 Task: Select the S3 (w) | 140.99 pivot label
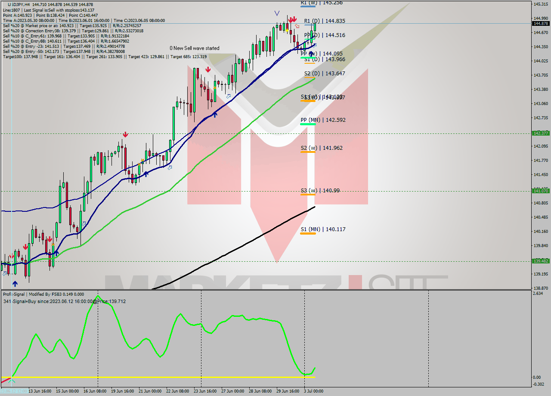pos(320,190)
